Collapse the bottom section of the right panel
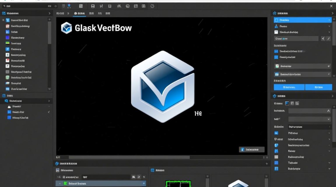The image size is (336, 187). (x=332, y=96)
